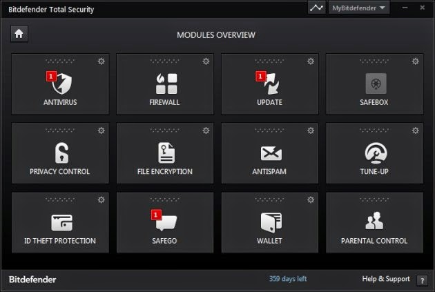Select the ANTIVIRUS label text
This screenshot has width=435, height=292.
[x=60, y=102]
